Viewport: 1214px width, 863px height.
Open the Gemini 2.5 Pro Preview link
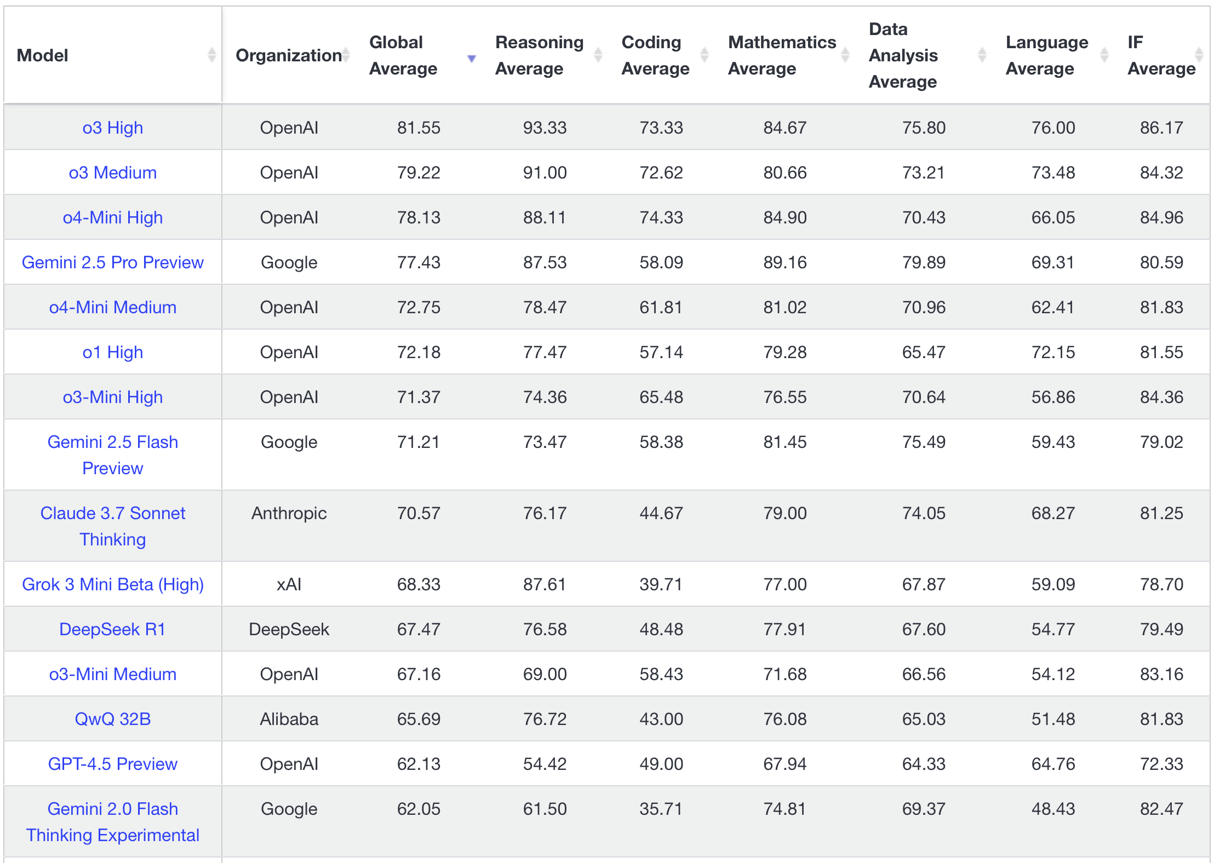(113, 263)
